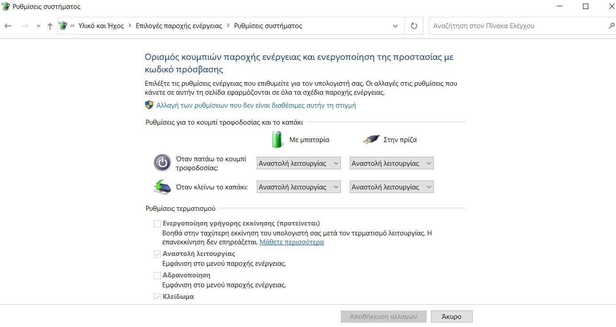Enable the fast startup checkbox
The width and height of the screenshot is (616, 327).
coord(157,223)
